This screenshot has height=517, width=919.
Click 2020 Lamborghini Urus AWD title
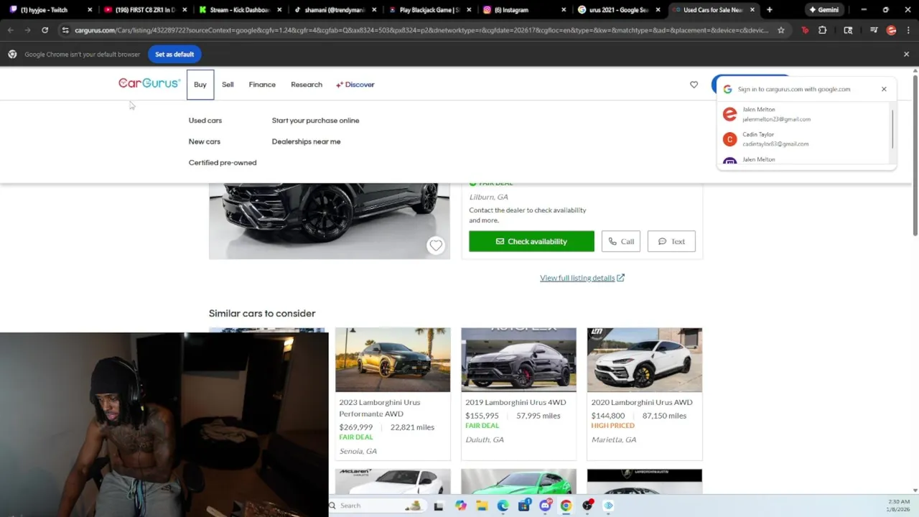[x=642, y=402]
